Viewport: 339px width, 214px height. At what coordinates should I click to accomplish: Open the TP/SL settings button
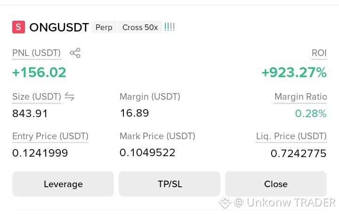[x=169, y=184]
